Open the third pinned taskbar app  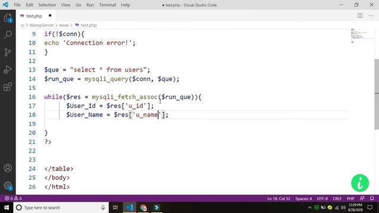pyautogui.click(x=156, y=208)
